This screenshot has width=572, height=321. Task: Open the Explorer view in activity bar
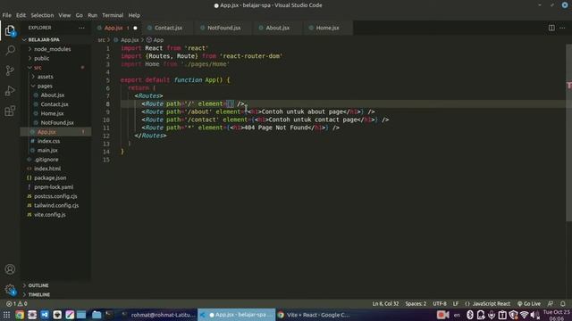coord(10,30)
